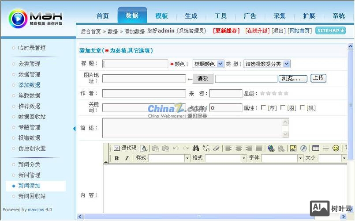Set the rating to three stars
Viewport: 355px width, 221px height.
click(274, 93)
